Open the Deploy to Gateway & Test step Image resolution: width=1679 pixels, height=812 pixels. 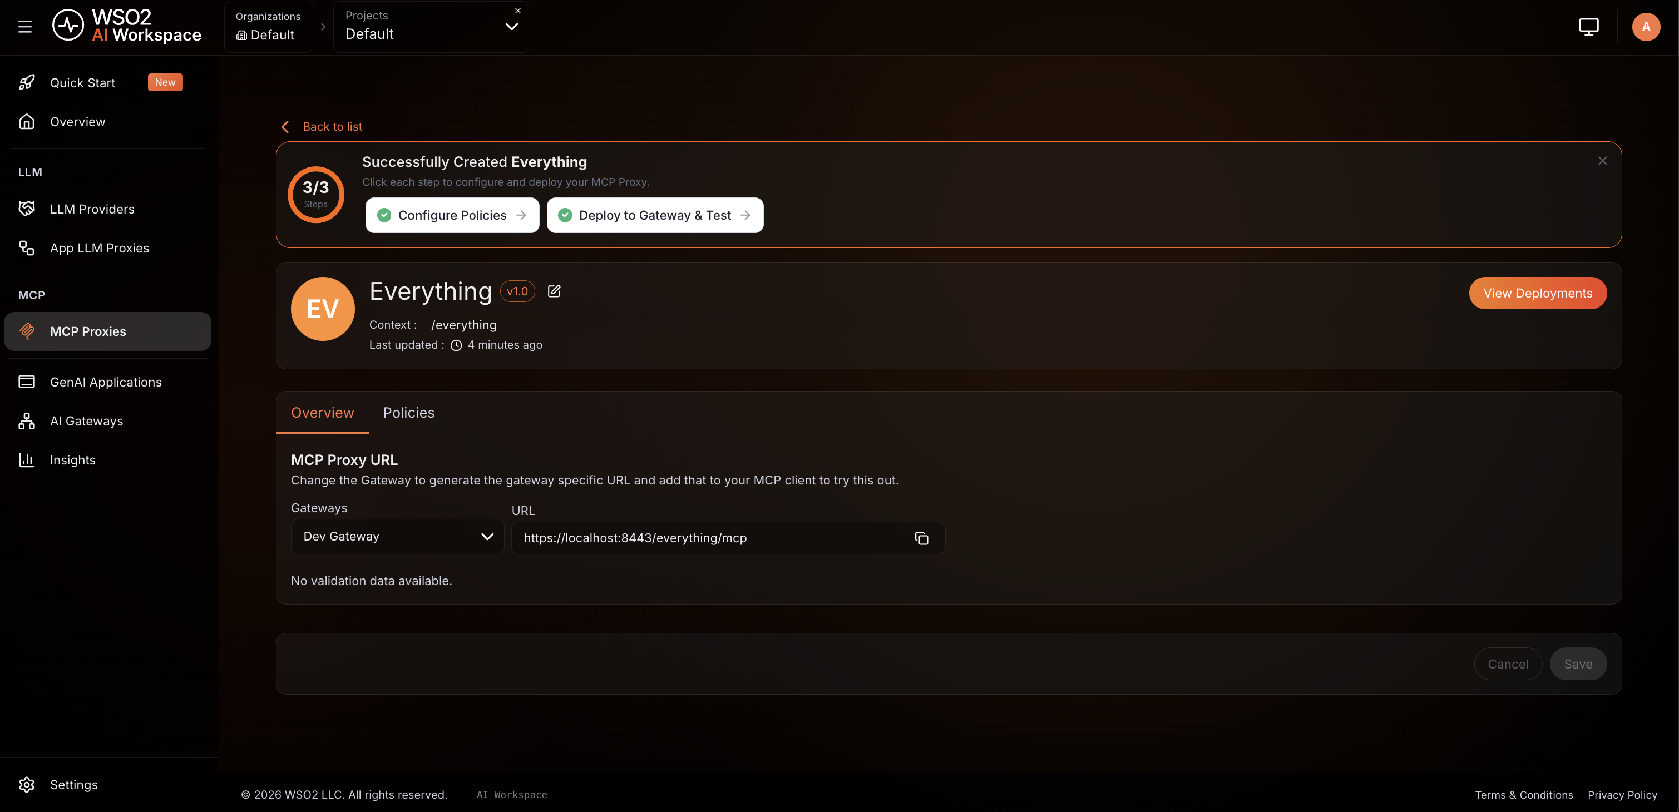click(655, 215)
